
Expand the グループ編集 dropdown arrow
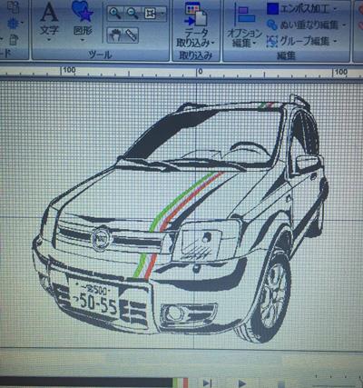tap(335, 41)
